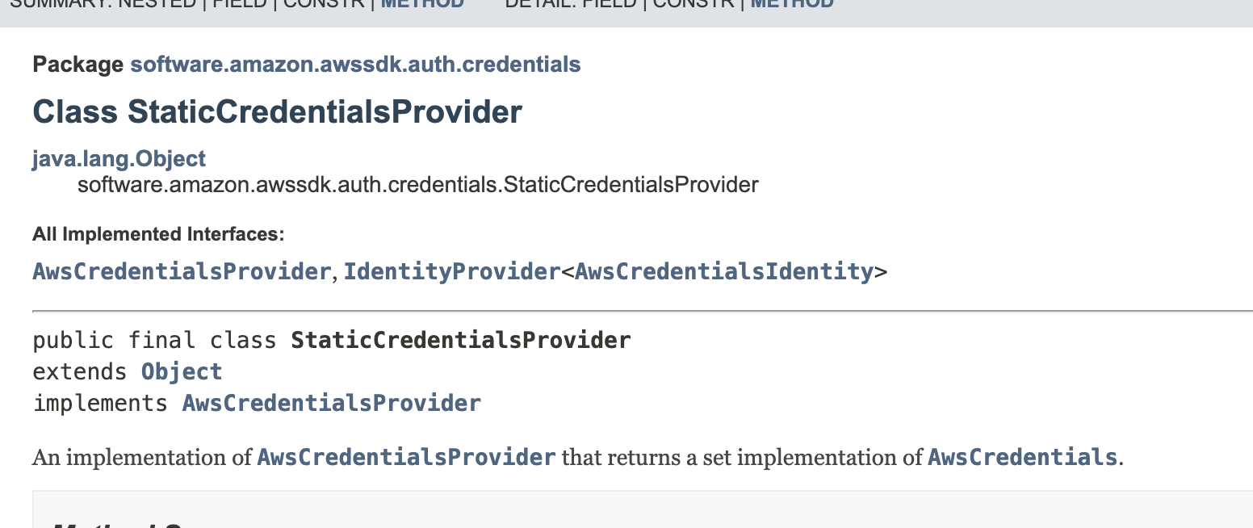Click the fully qualified StaticCredentialsProvider class path text
This screenshot has height=528, width=1253.
pos(418,185)
